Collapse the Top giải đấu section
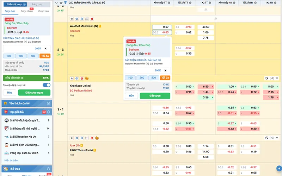Image resolution: width=282 pixels, height=176 pixels. click(49, 112)
